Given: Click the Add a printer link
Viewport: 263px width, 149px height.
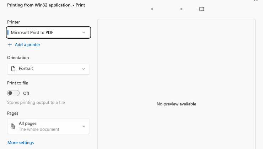Looking at the screenshot, I should 27,45.
